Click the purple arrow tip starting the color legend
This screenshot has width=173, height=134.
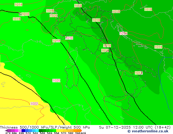coord(6,130)
